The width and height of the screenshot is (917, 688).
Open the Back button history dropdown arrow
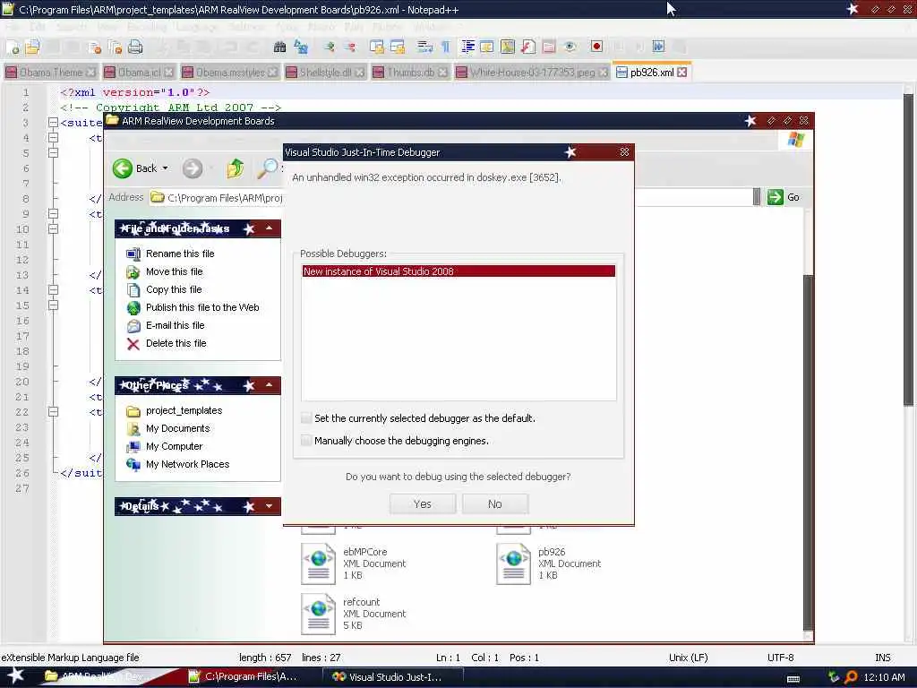point(166,168)
